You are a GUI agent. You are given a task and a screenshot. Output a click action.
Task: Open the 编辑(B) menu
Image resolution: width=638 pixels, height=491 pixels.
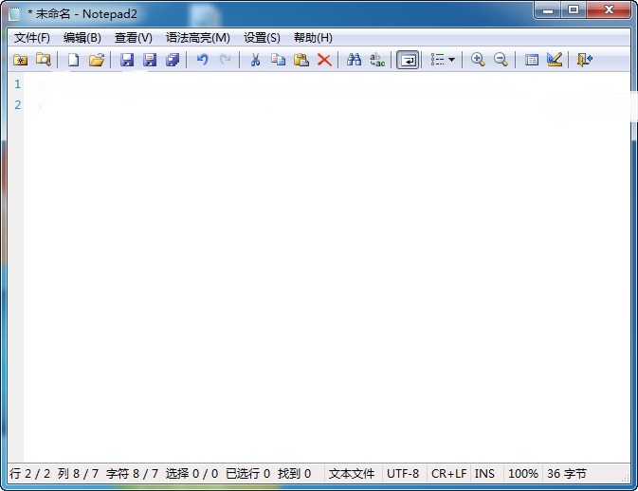[x=82, y=38]
